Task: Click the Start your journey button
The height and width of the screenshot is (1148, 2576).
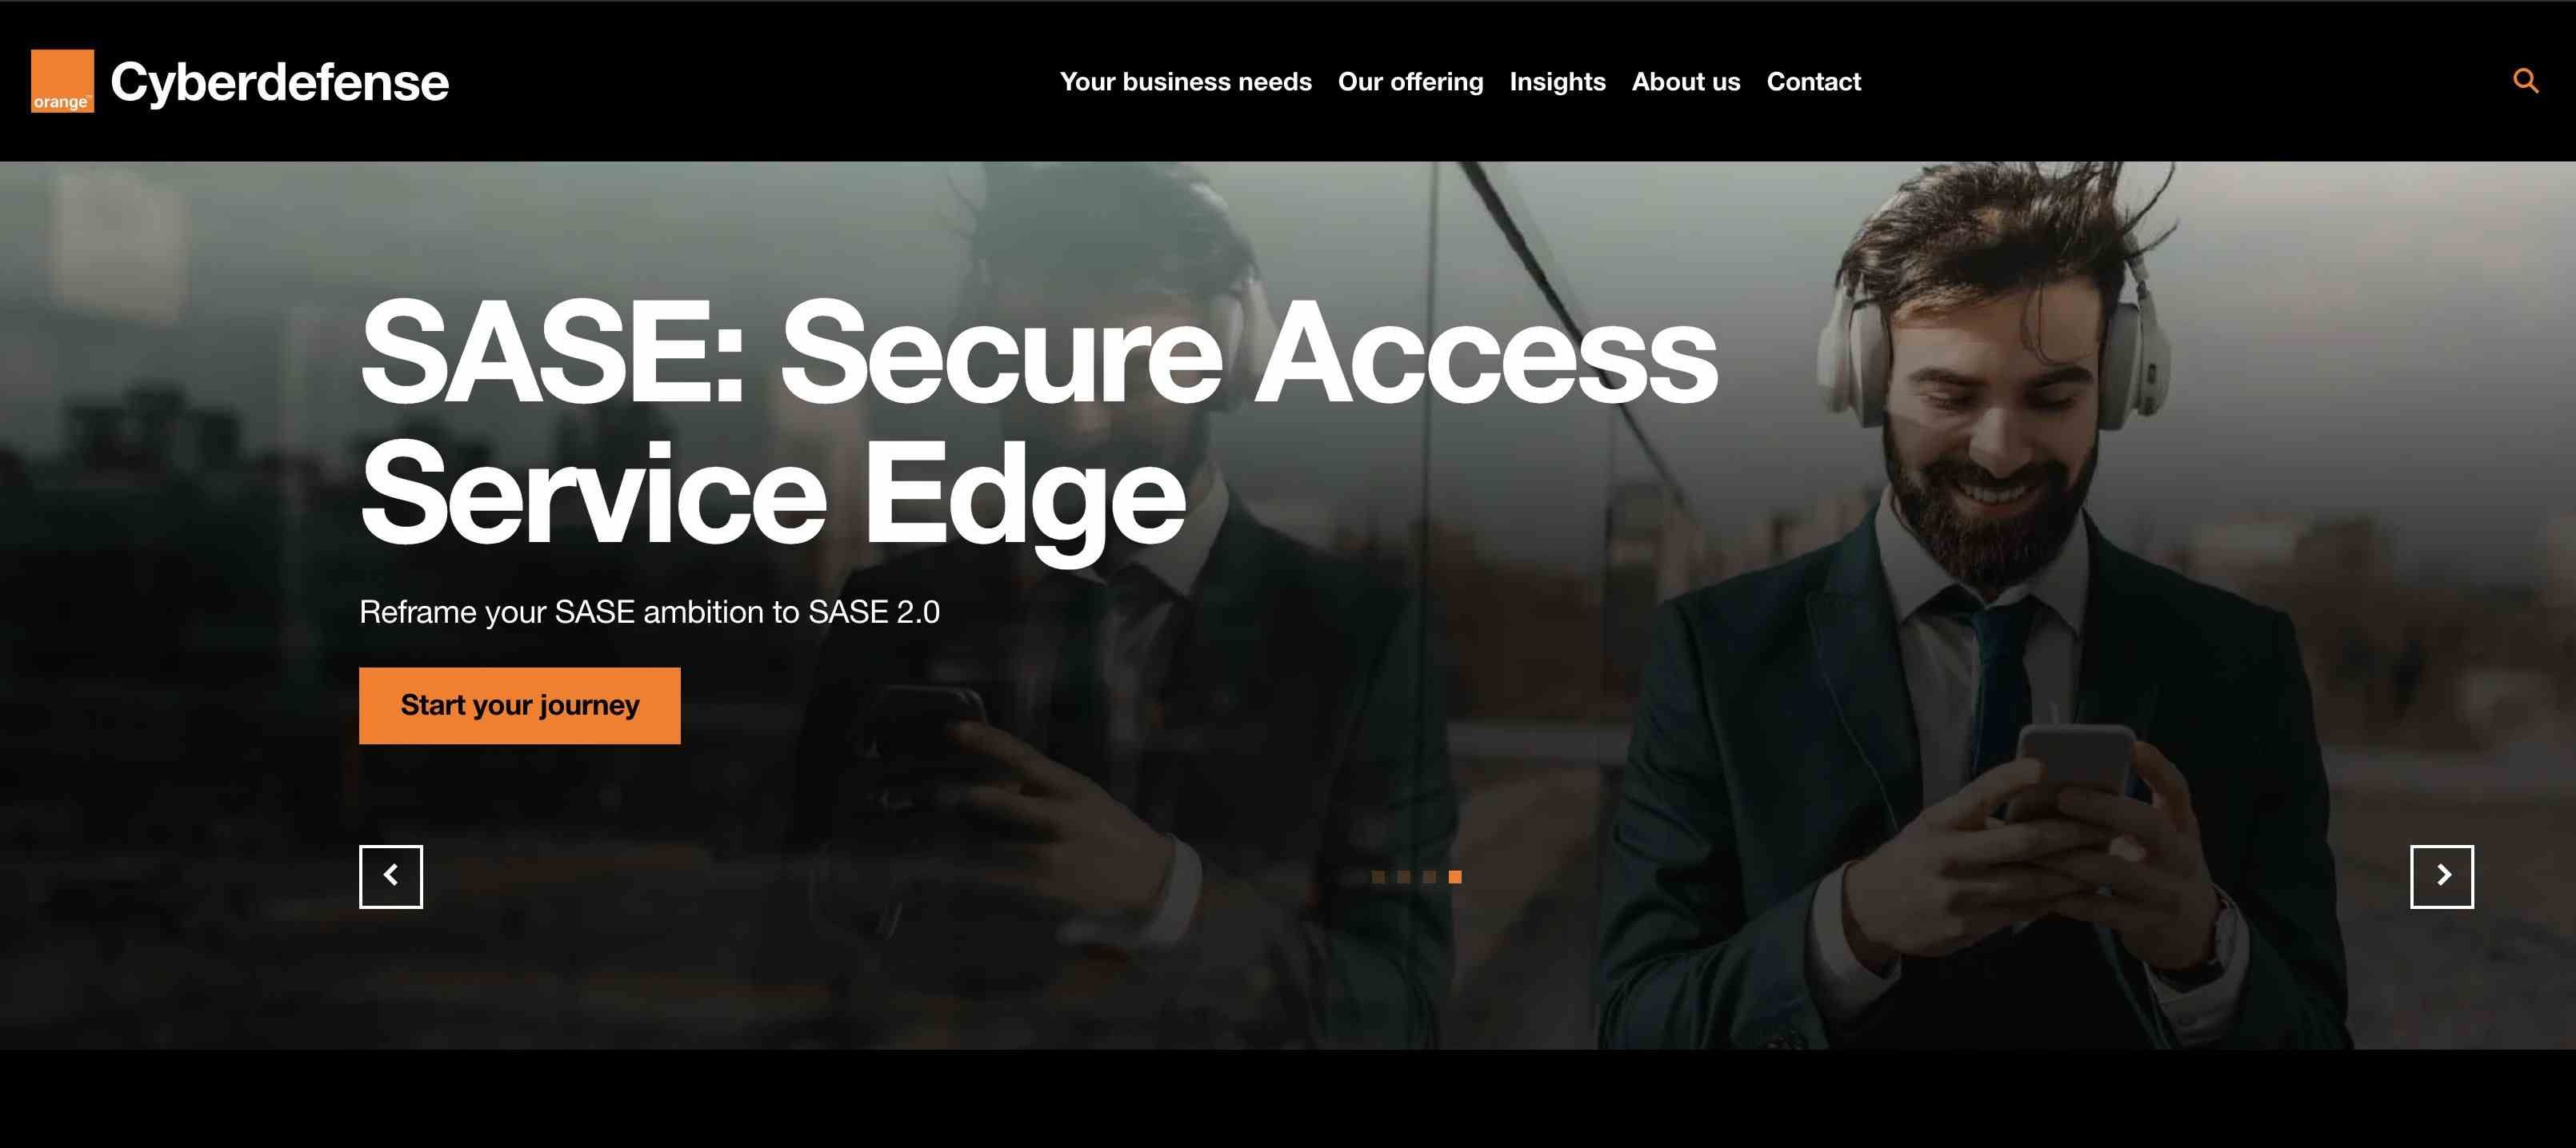Action: pos(520,705)
